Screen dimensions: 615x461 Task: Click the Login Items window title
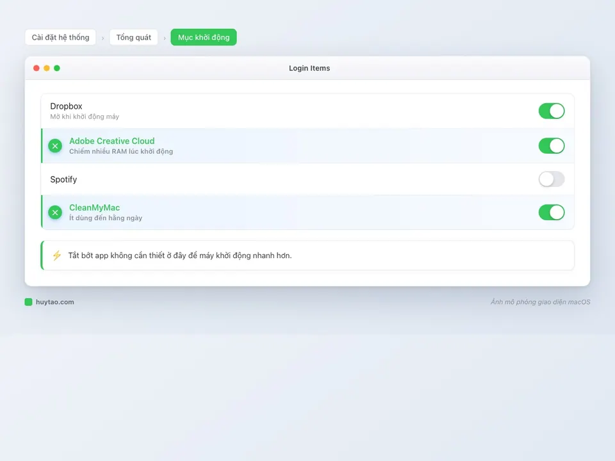click(x=309, y=69)
